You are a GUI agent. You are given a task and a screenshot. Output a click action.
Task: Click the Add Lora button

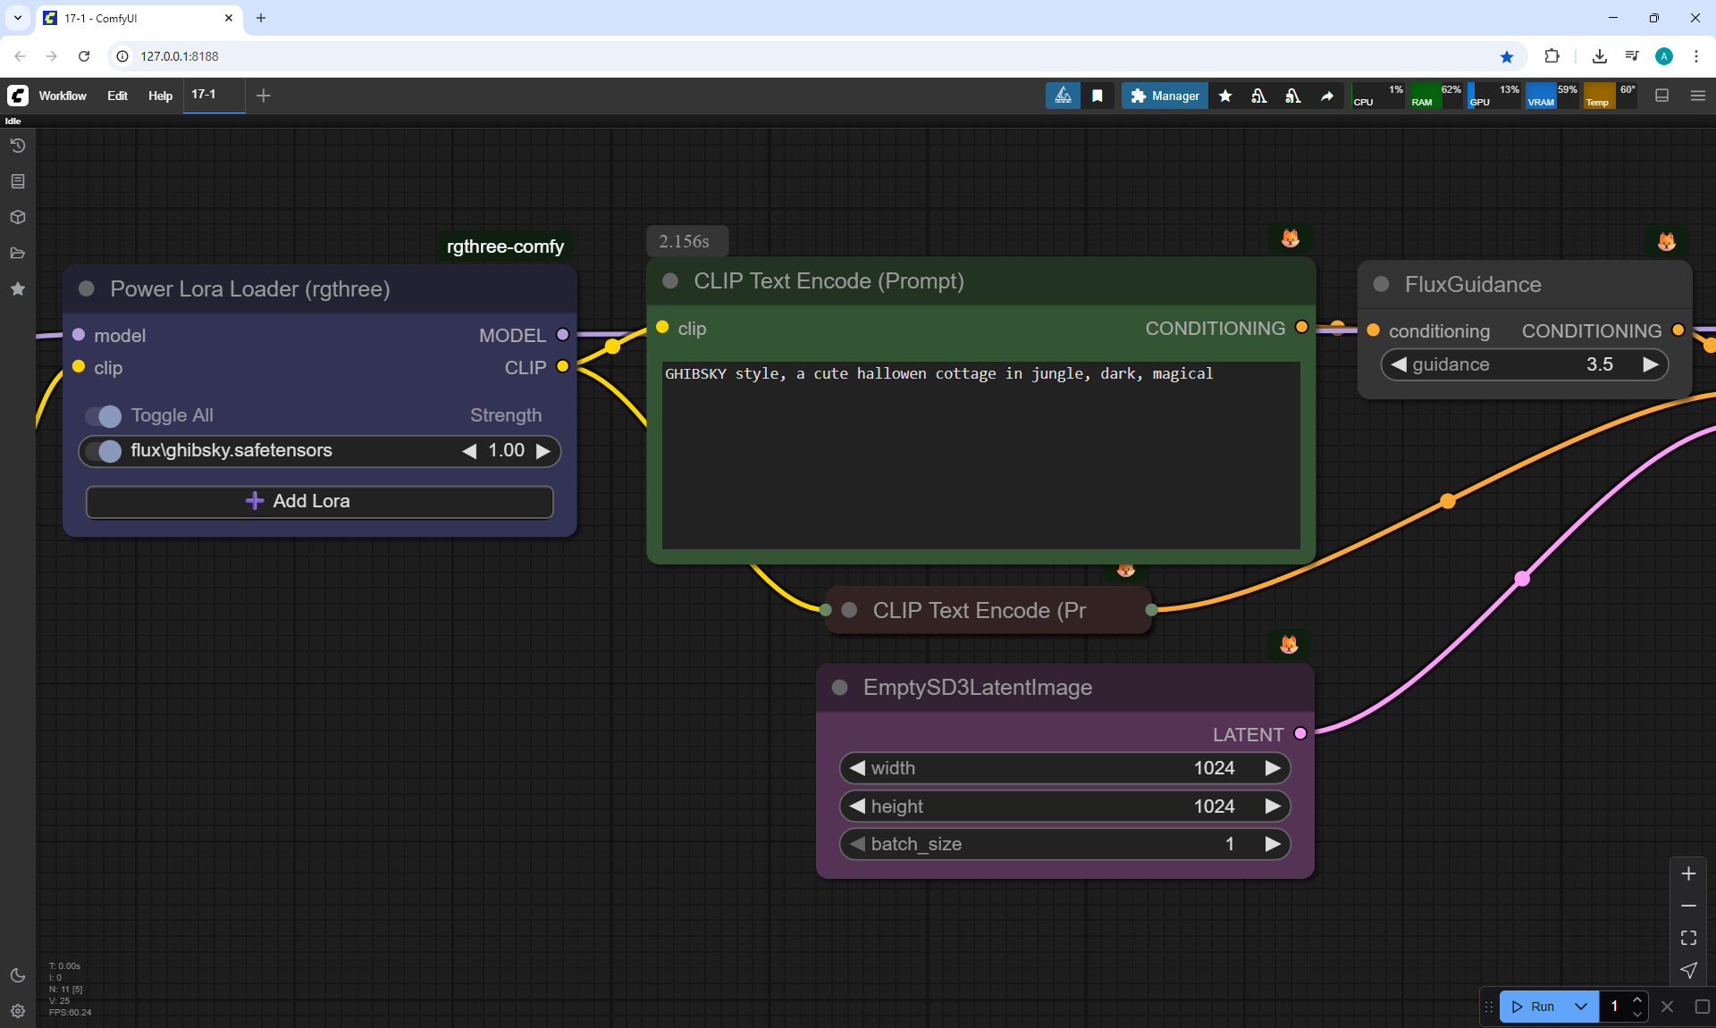click(319, 501)
